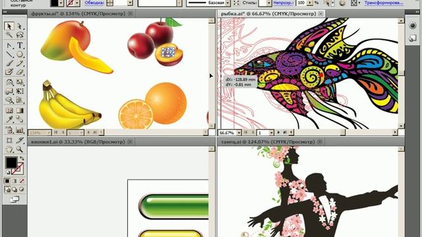Set paint mode to None
The width and height of the screenshot is (422, 237).
pyautogui.click(x=22, y=181)
